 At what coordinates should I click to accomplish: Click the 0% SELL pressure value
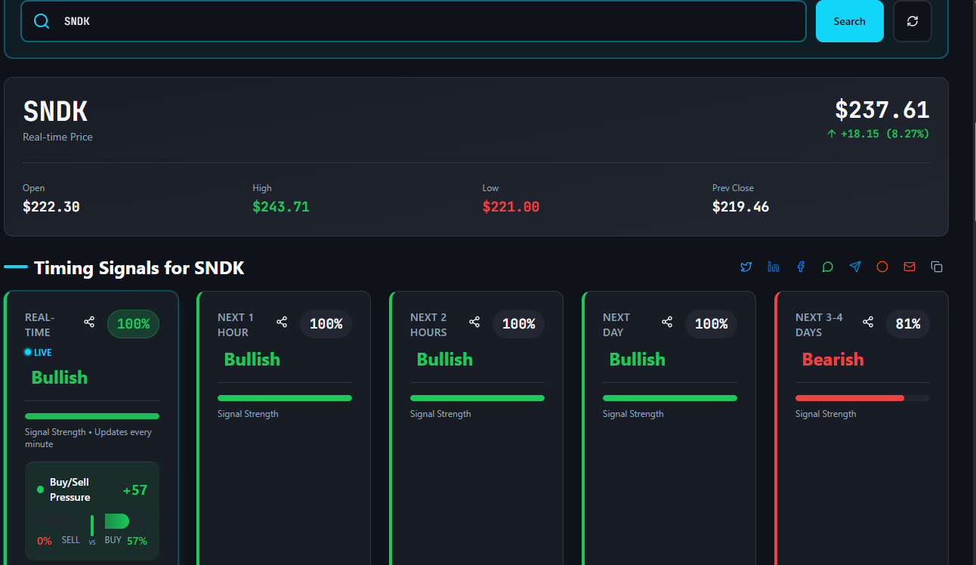[x=45, y=541]
